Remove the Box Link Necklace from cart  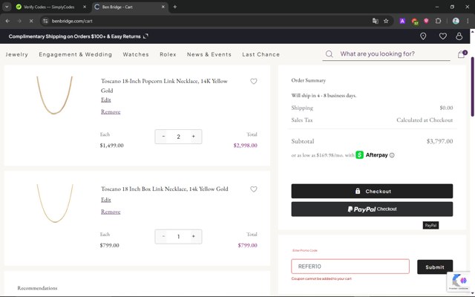click(x=111, y=212)
